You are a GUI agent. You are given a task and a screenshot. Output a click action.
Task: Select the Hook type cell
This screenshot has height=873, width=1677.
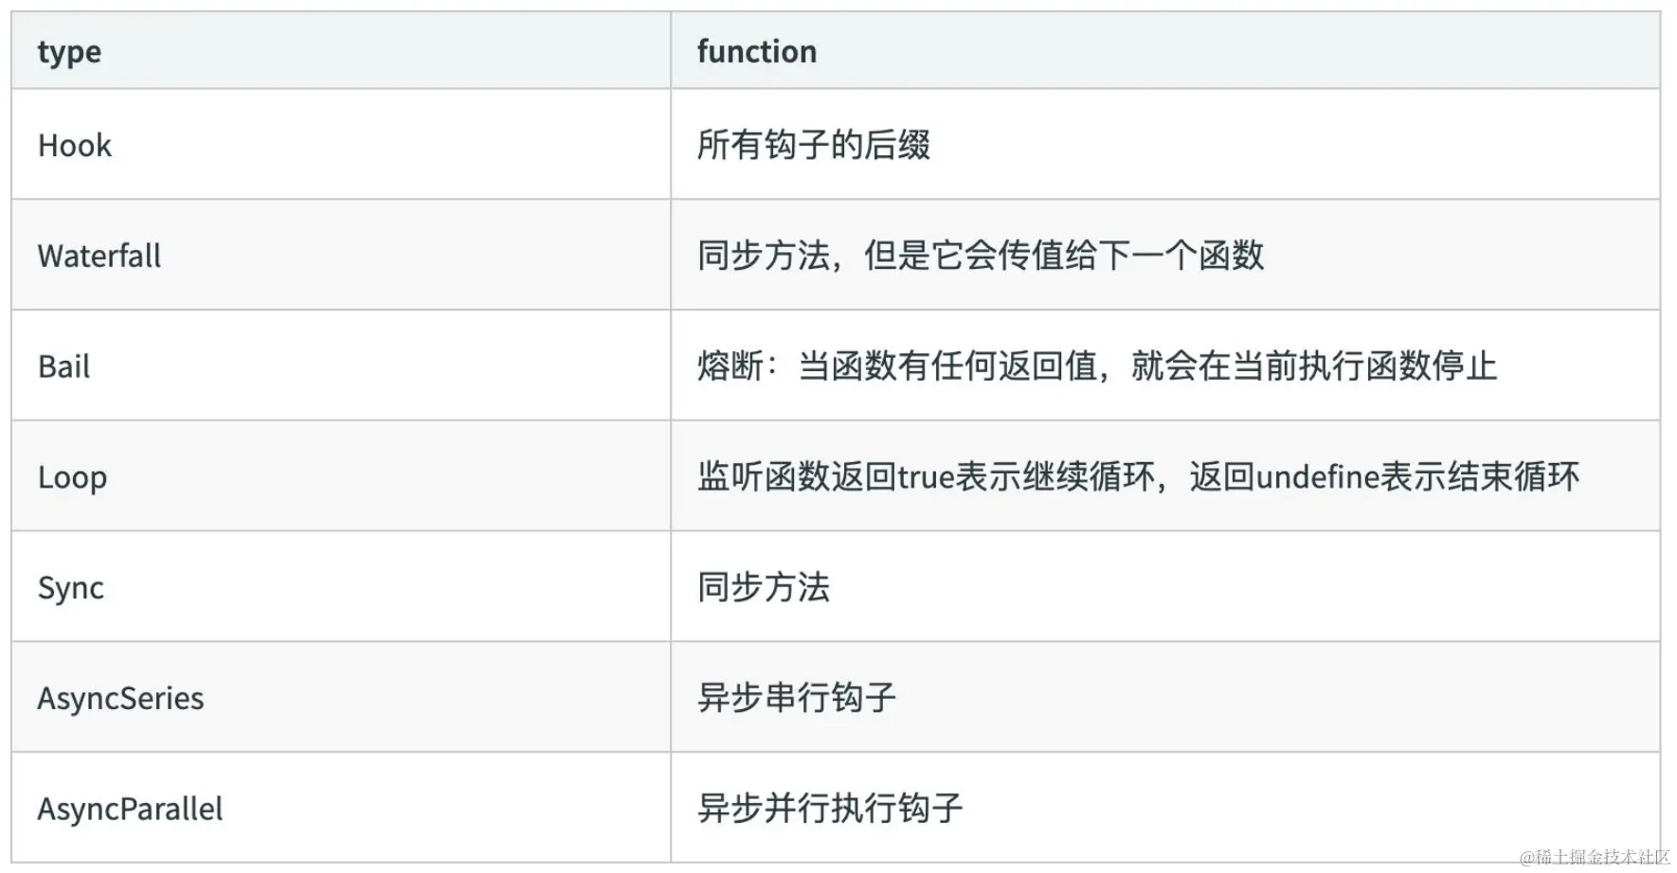[341, 145]
